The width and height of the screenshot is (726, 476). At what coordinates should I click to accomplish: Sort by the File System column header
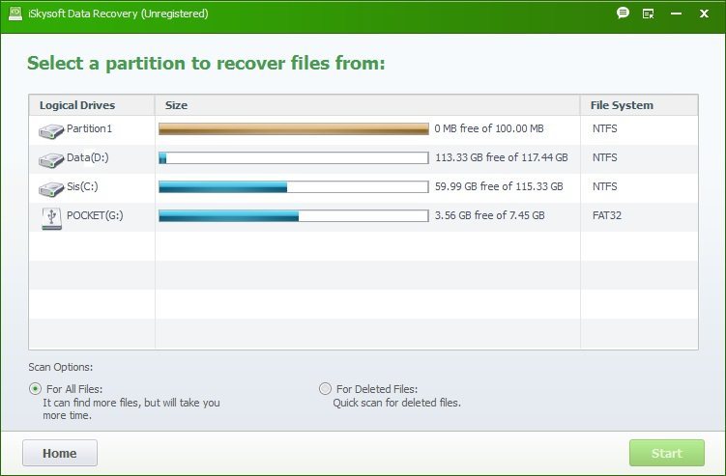click(x=639, y=105)
